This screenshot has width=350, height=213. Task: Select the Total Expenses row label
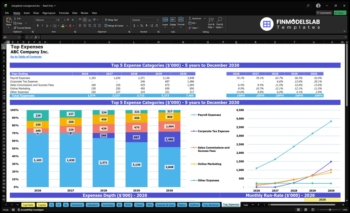[x=23, y=96]
